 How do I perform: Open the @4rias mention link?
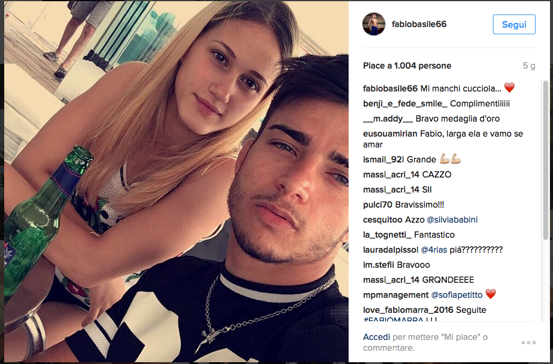pos(434,250)
